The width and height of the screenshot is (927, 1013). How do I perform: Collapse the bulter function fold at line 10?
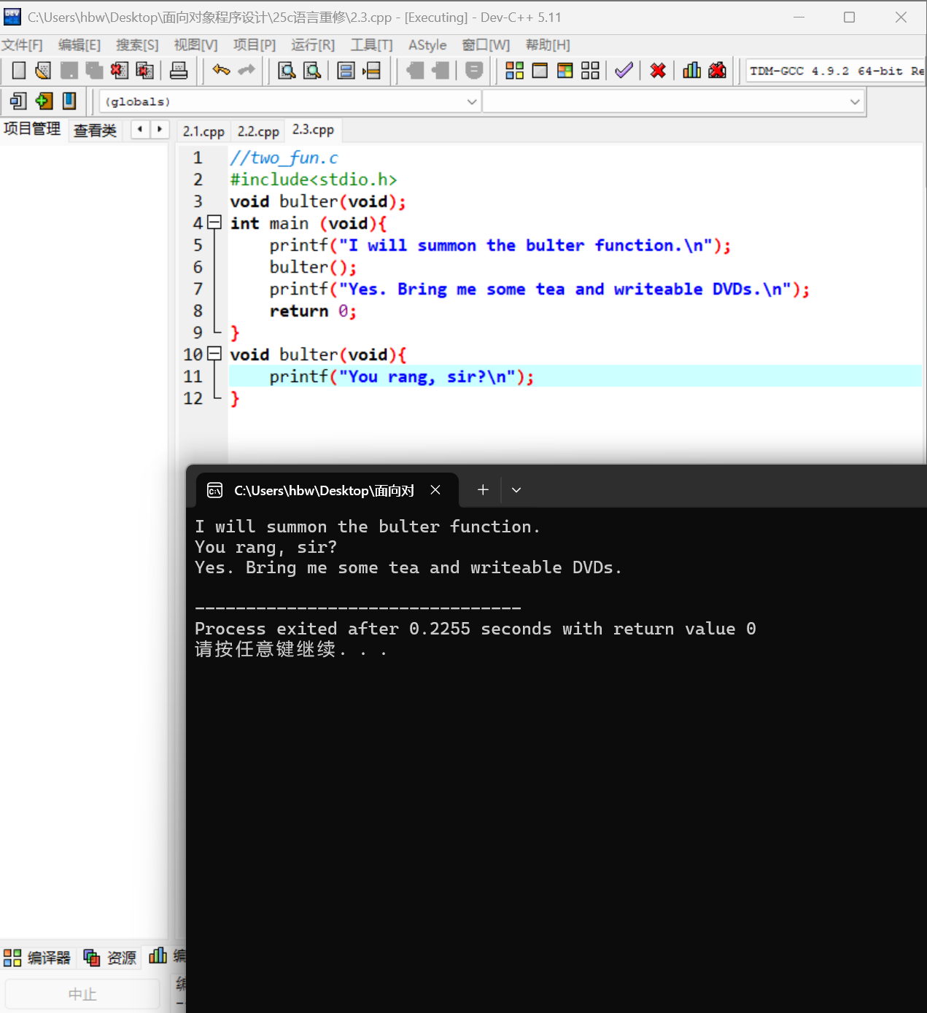click(214, 354)
